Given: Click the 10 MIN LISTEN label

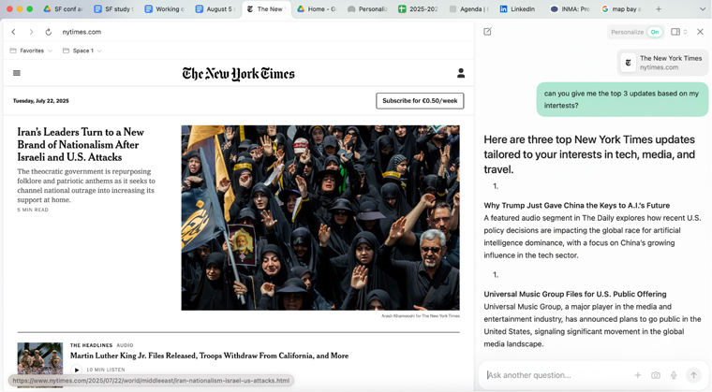Looking at the screenshot, I should click(x=105, y=370).
